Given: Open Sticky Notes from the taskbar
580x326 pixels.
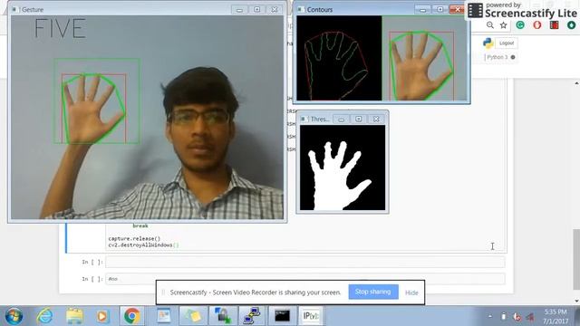Looking at the screenshot, I should coord(193,316).
